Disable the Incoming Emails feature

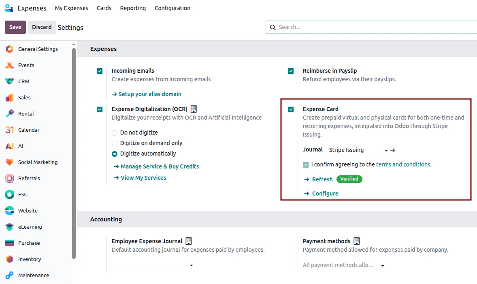[x=100, y=71]
